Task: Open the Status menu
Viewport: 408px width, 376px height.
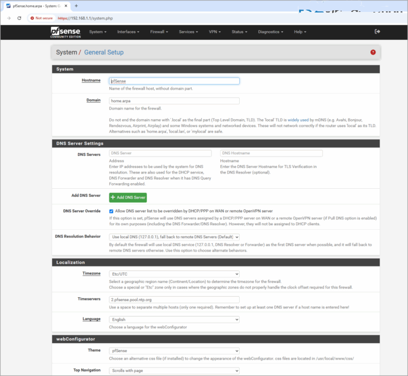Action: (239, 32)
